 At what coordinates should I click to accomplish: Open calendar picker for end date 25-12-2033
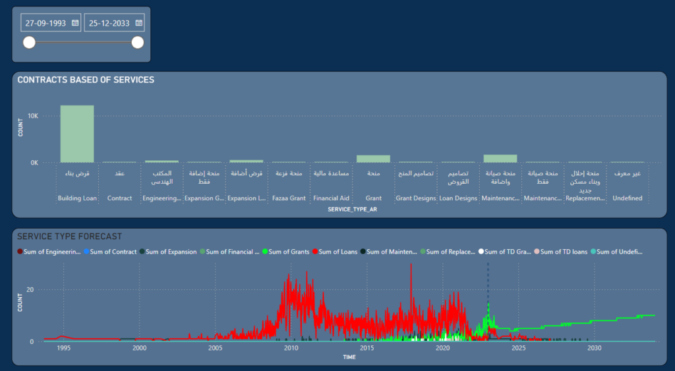(x=138, y=22)
